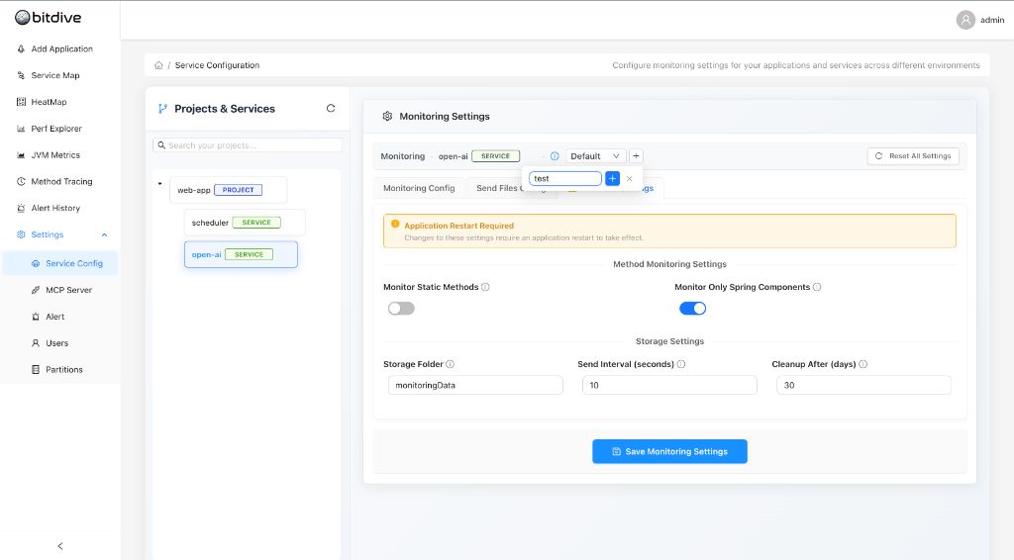Refresh the Projects & Services list
This screenshot has width=1014, height=560.
(x=331, y=109)
